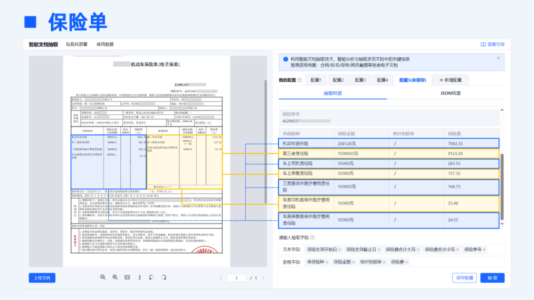Click help icon beside 我的配置
Viewport: 534px width, 300px height.
click(300, 80)
